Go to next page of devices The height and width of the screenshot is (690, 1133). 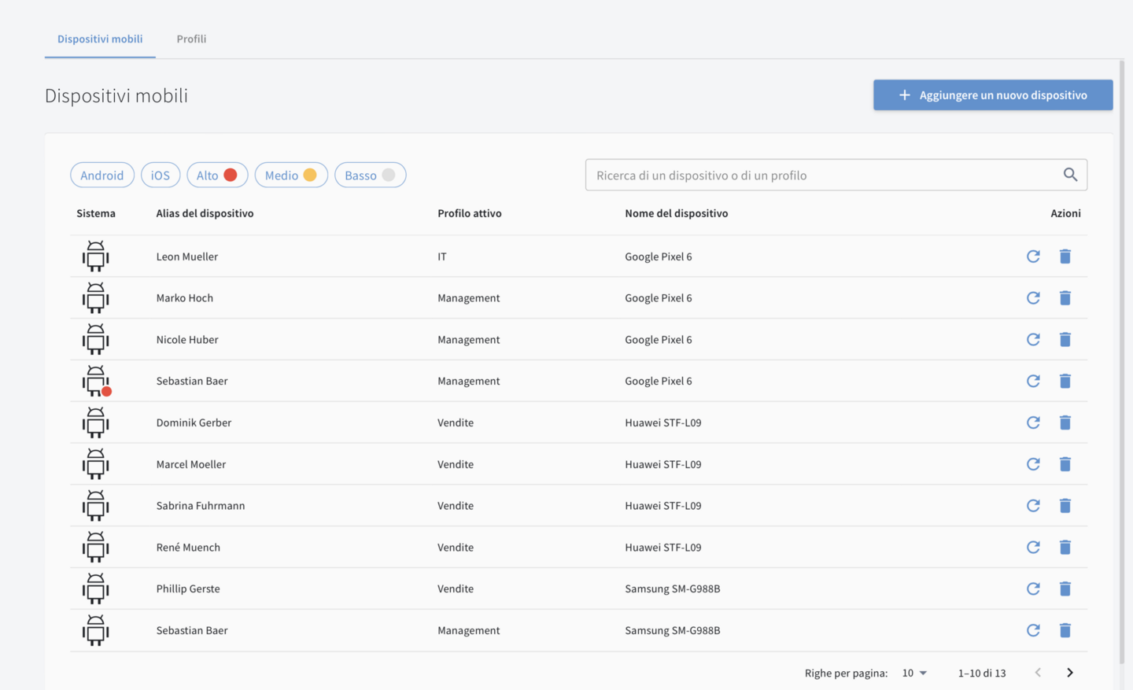[x=1069, y=673]
